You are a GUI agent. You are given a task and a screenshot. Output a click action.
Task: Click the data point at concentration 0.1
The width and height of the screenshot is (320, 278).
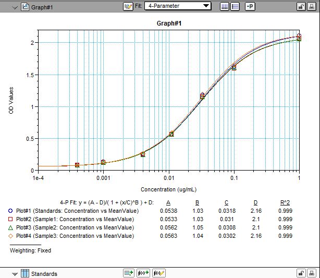point(234,67)
